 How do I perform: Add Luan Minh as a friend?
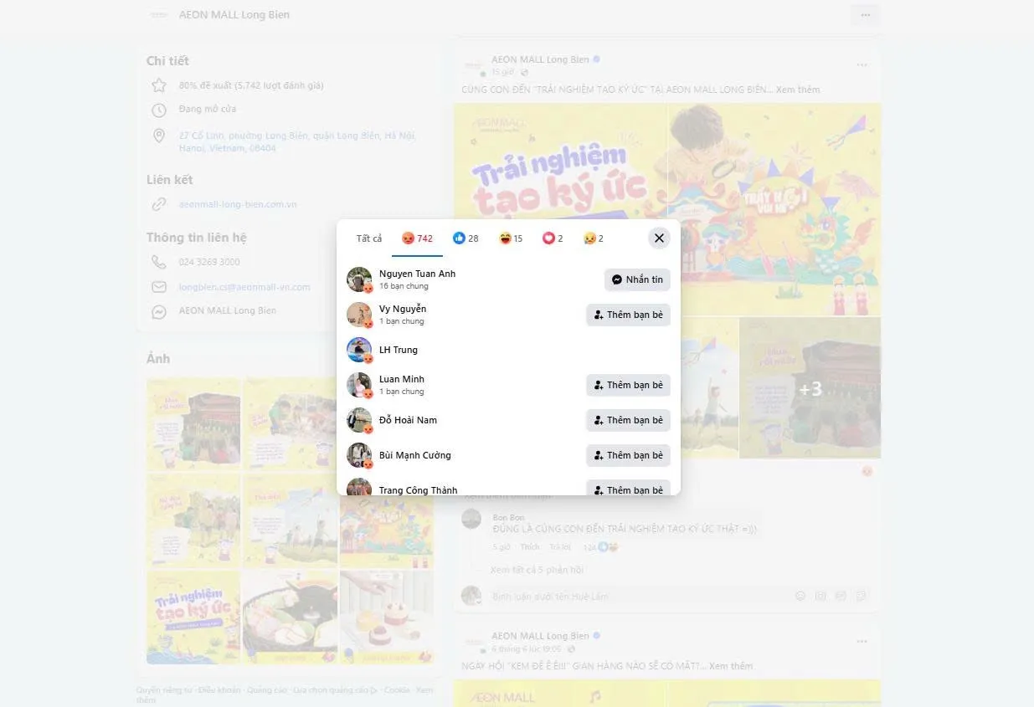pyautogui.click(x=628, y=385)
